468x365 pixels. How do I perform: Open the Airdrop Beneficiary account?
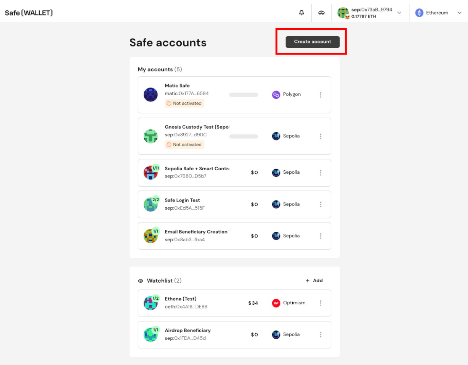pos(234,334)
